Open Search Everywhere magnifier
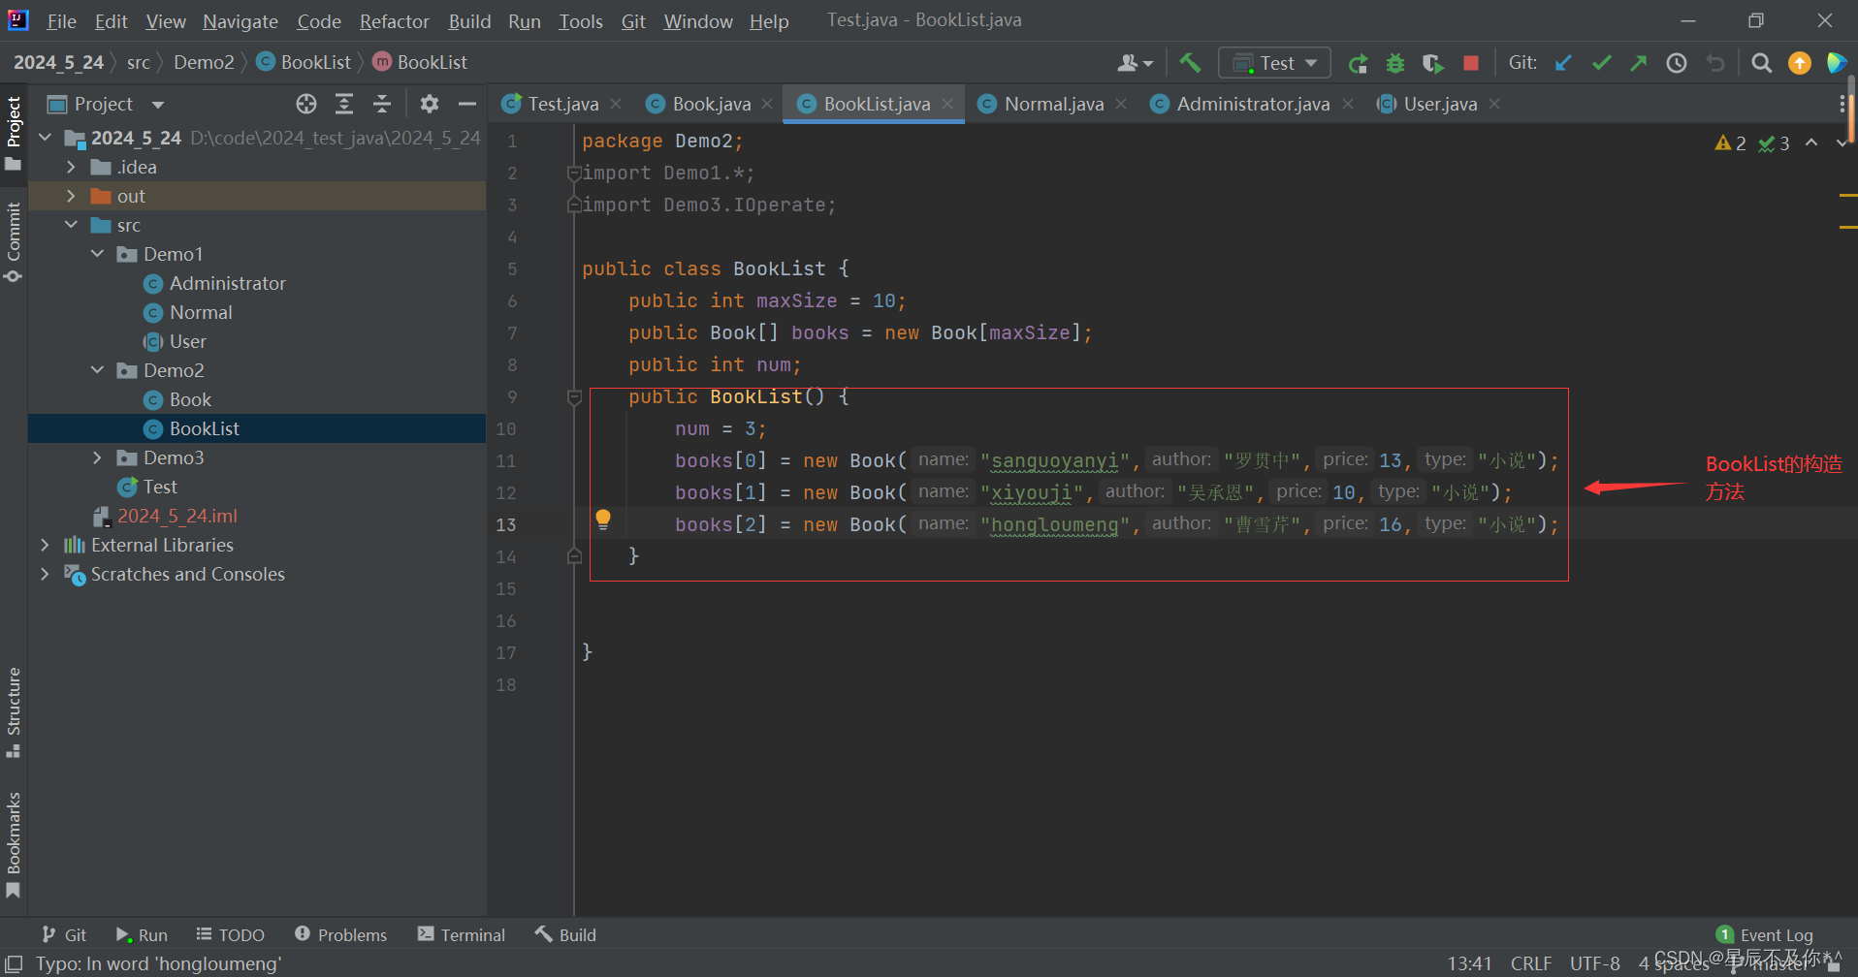This screenshot has width=1858, height=977. click(1762, 62)
